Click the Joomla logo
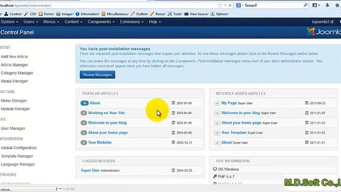 [324, 32]
